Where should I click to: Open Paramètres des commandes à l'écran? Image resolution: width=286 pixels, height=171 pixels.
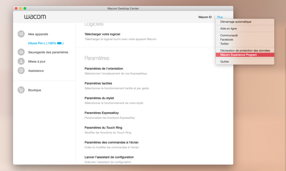(111, 142)
